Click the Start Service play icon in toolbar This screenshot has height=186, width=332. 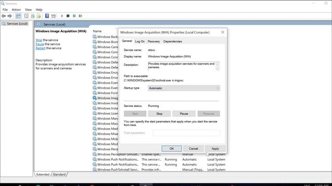click(x=62, y=16)
